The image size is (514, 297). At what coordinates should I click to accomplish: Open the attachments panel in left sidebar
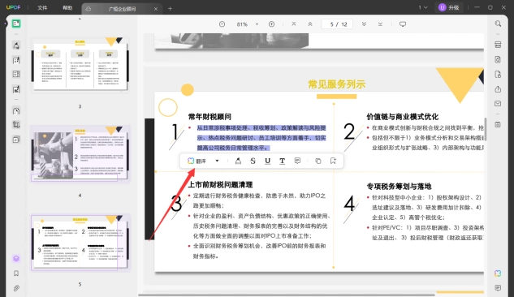click(16, 288)
